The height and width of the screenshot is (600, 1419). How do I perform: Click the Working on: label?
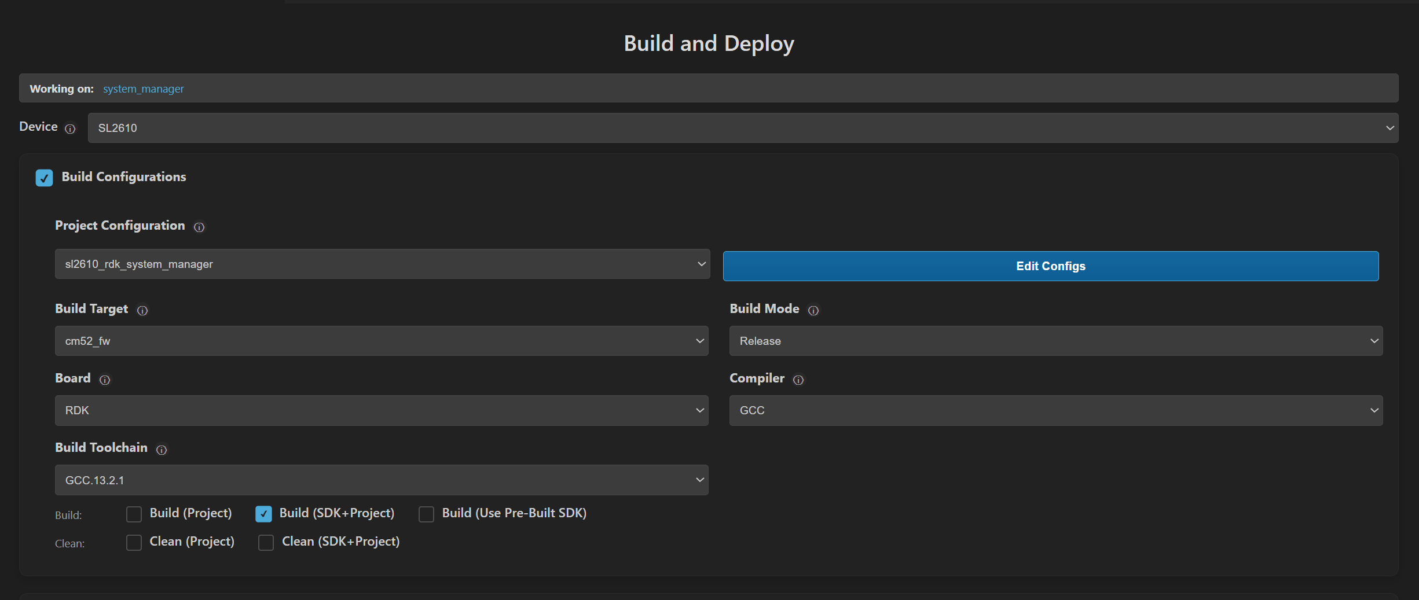point(62,89)
